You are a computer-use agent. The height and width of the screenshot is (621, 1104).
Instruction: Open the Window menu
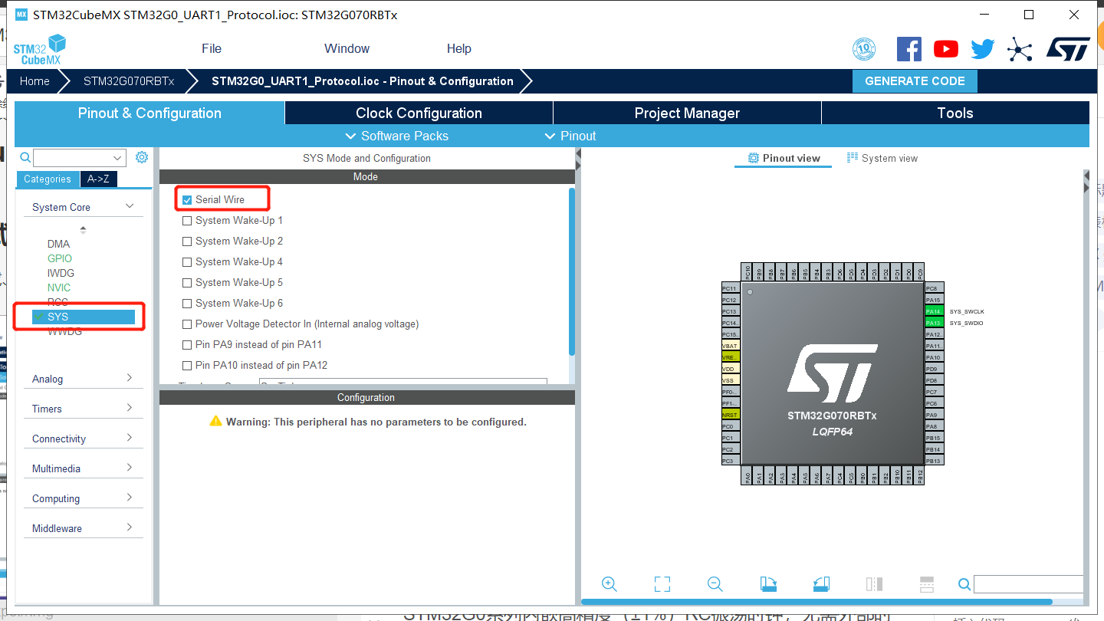click(347, 48)
